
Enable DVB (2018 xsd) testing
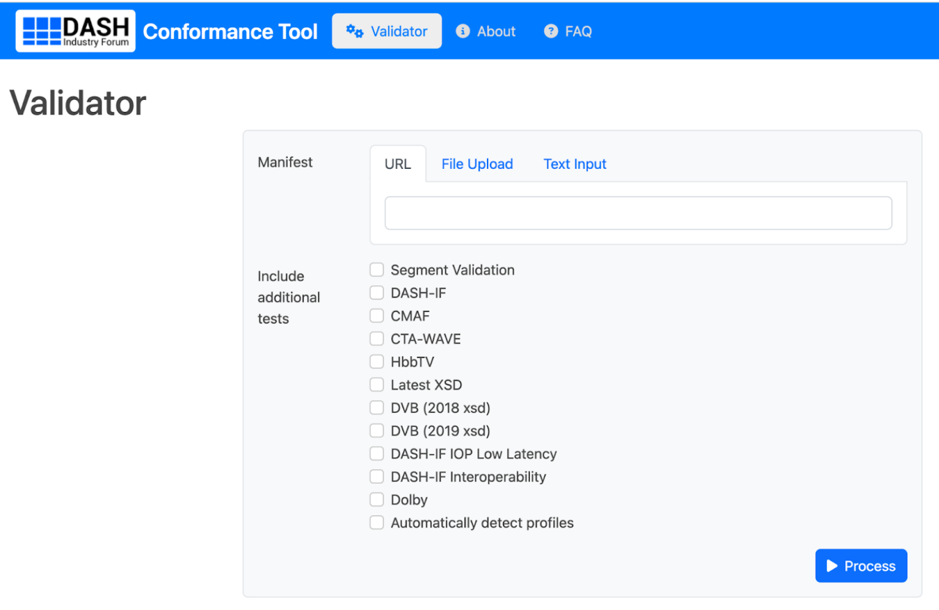pos(376,407)
